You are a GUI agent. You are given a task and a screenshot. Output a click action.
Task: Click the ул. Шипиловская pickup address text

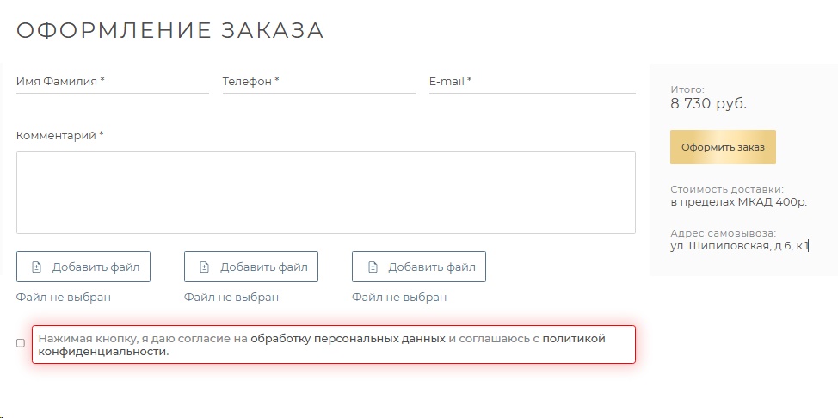tap(740, 247)
